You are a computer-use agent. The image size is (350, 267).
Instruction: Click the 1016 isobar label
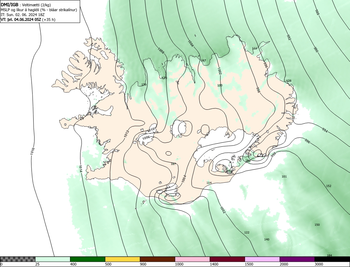click(33, 151)
